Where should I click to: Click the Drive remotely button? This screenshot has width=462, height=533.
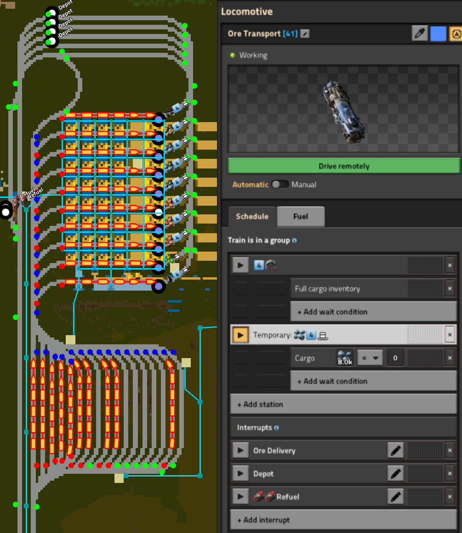tap(343, 166)
